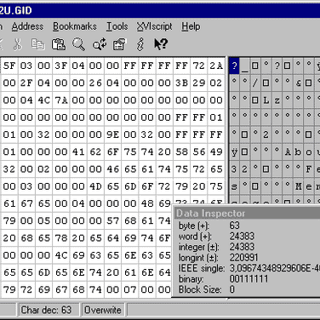Image resolution: width=320 pixels, height=320 pixels.
Task: Select hex byte 9E in the grid
Action: coord(113,134)
